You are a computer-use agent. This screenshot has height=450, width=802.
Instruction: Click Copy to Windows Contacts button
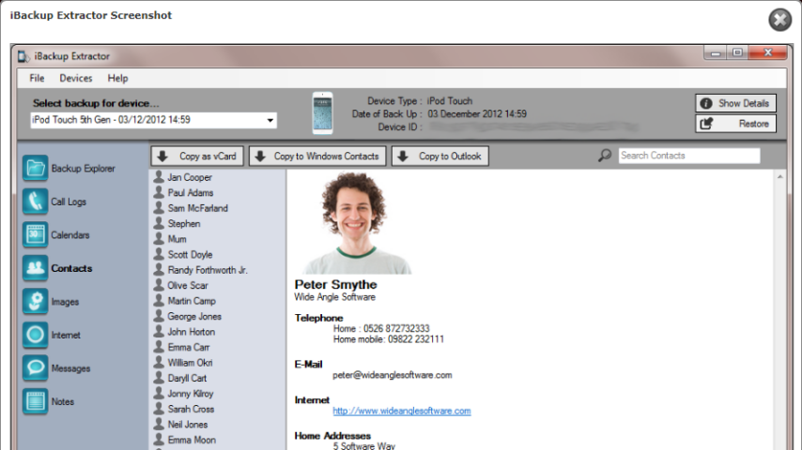pos(317,157)
